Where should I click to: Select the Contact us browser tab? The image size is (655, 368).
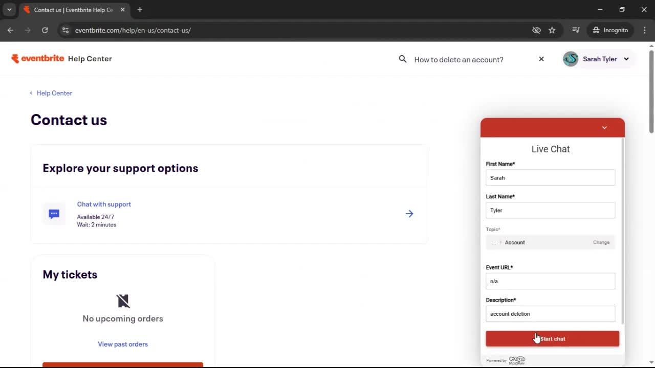(x=74, y=10)
